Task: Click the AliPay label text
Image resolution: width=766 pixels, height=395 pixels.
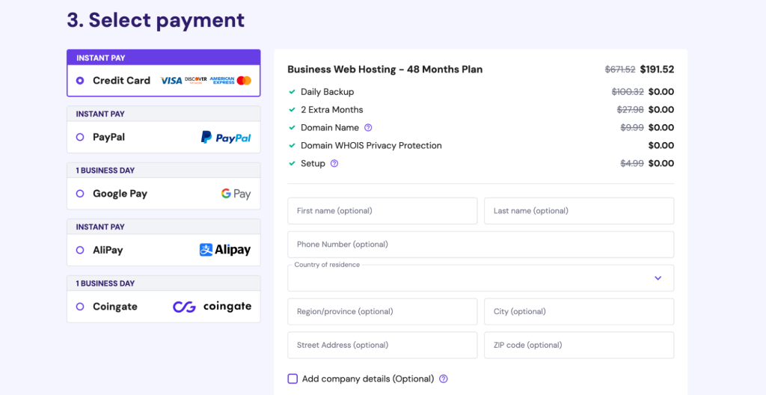Action: tap(108, 251)
